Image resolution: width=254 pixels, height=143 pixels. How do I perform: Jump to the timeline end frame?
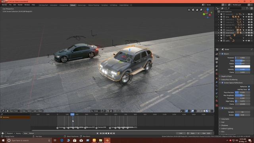114,133
